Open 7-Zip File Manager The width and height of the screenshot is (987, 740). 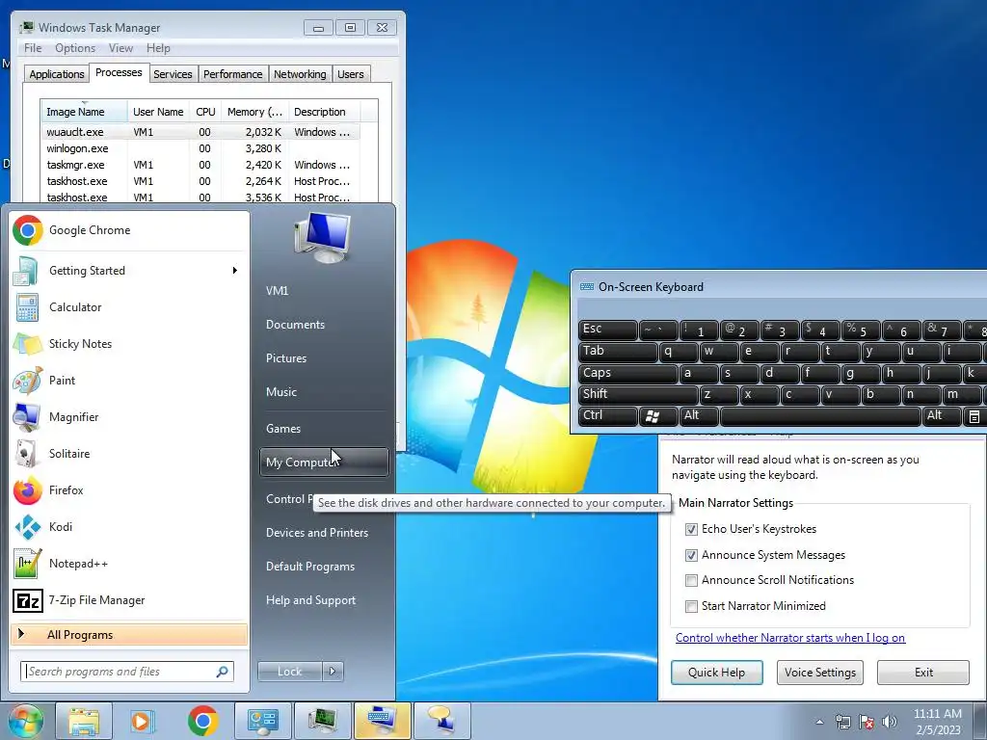[129, 600]
